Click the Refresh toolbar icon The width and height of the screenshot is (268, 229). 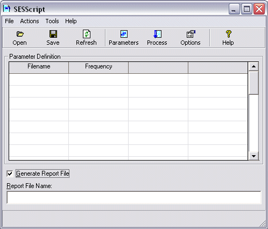87,34
